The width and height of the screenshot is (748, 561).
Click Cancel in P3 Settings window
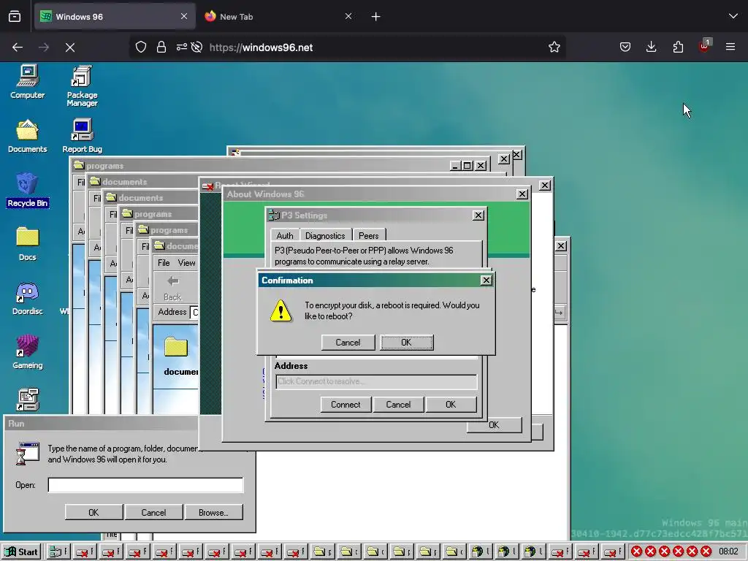tap(398, 405)
